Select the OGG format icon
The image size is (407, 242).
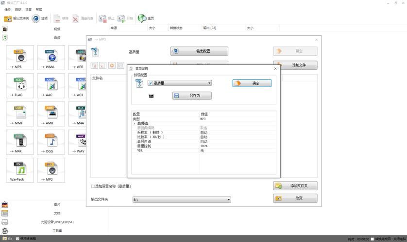(x=51, y=141)
